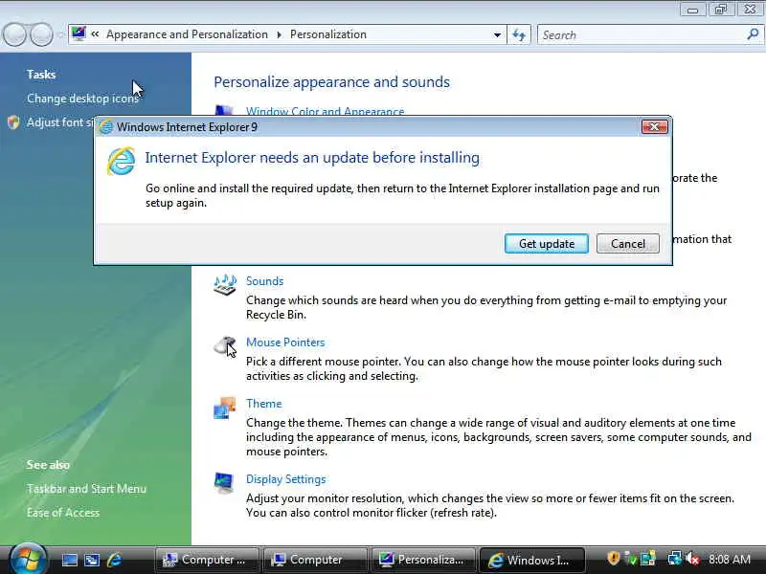Viewport: 766px width, 574px height.
Task: Click the address bar Refresh button
Action: click(x=519, y=34)
